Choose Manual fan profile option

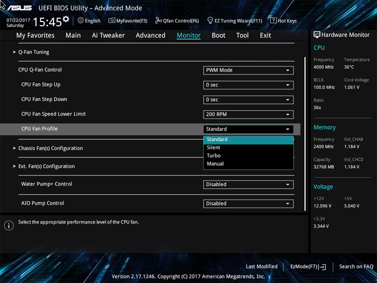click(248, 164)
